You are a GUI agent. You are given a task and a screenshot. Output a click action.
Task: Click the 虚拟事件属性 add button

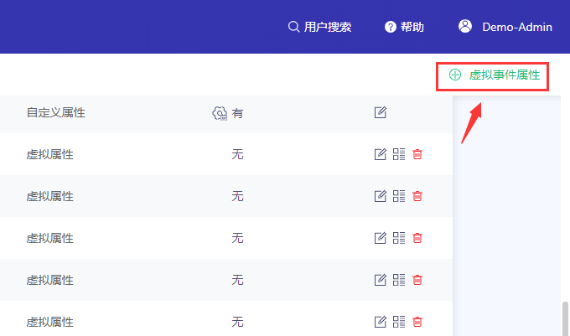point(493,75)
